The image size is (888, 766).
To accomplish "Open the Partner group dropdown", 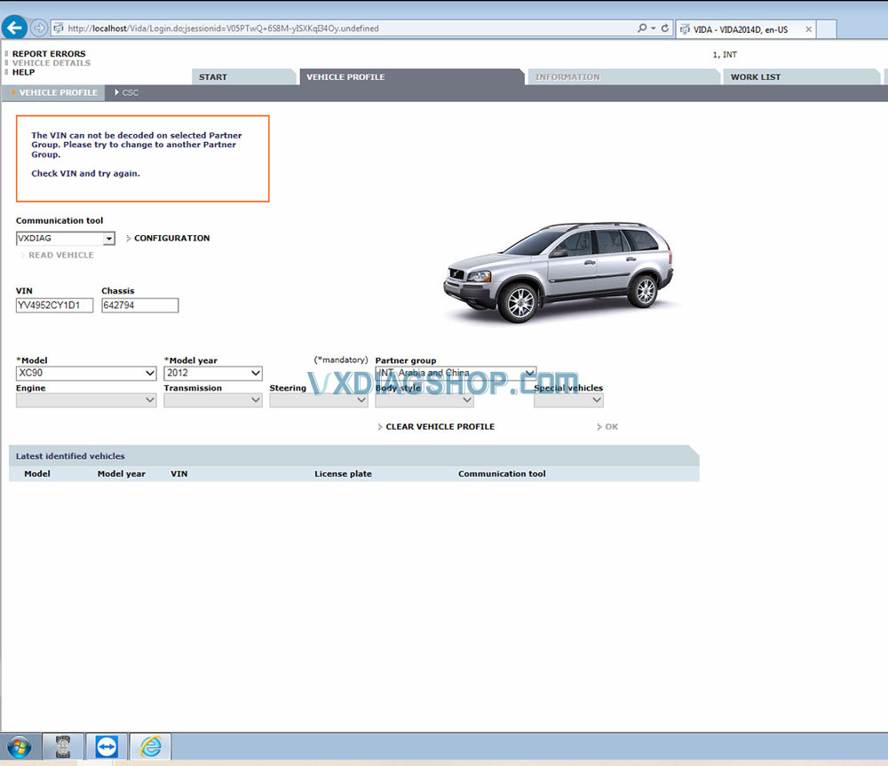I will click(x=529, y=374).
